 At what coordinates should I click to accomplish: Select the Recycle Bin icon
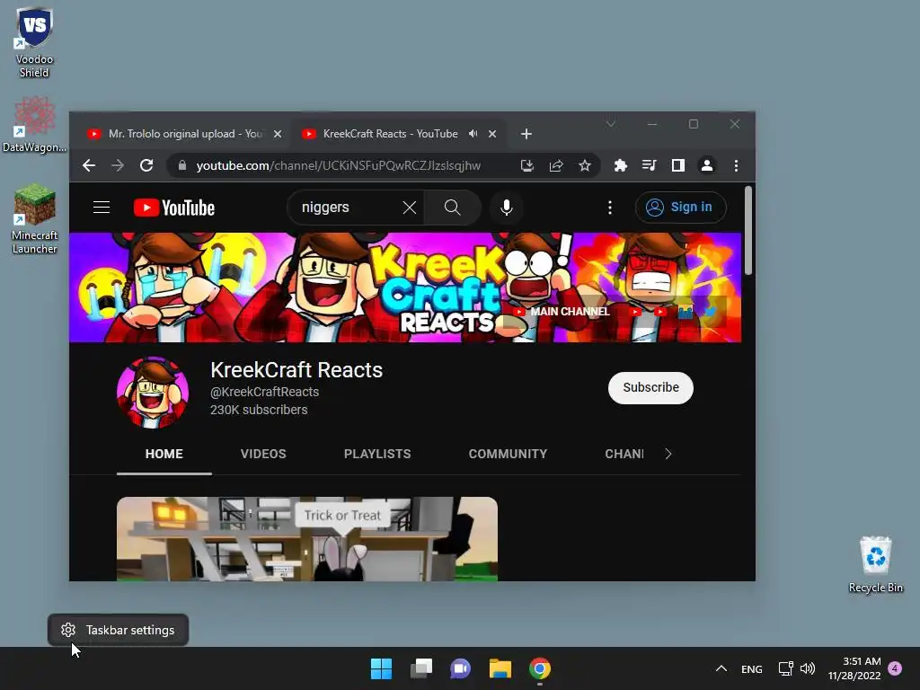tap(875, 564)
